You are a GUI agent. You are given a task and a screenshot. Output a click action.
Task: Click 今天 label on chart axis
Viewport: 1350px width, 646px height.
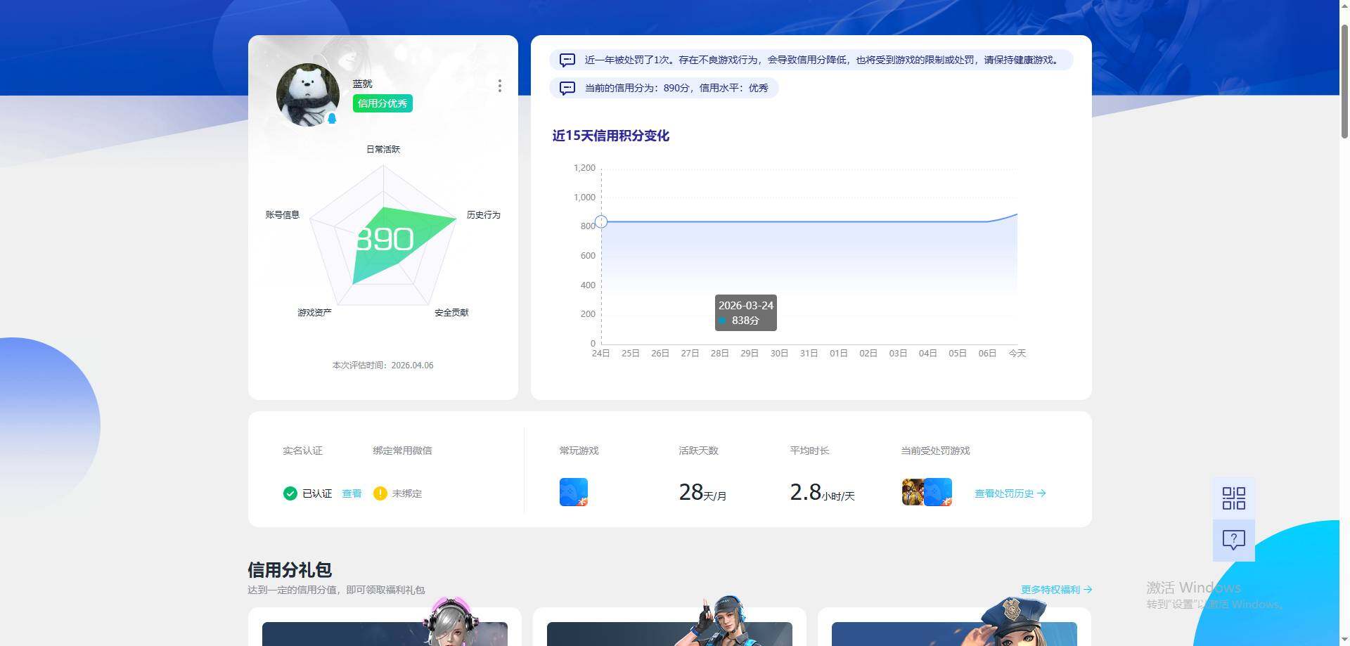tap(1017, 354)
